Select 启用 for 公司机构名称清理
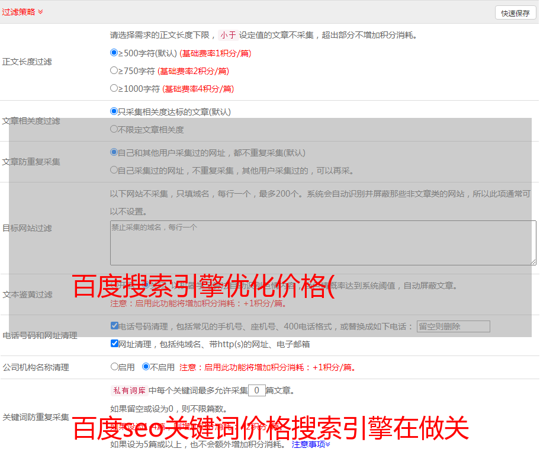 [x=114, y=367]
